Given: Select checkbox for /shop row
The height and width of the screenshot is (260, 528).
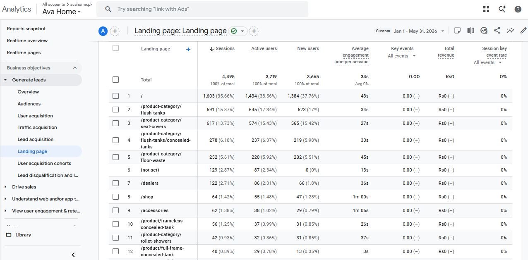Looking at the screenshot, I should pyautogui.click(x=115, y=197).
